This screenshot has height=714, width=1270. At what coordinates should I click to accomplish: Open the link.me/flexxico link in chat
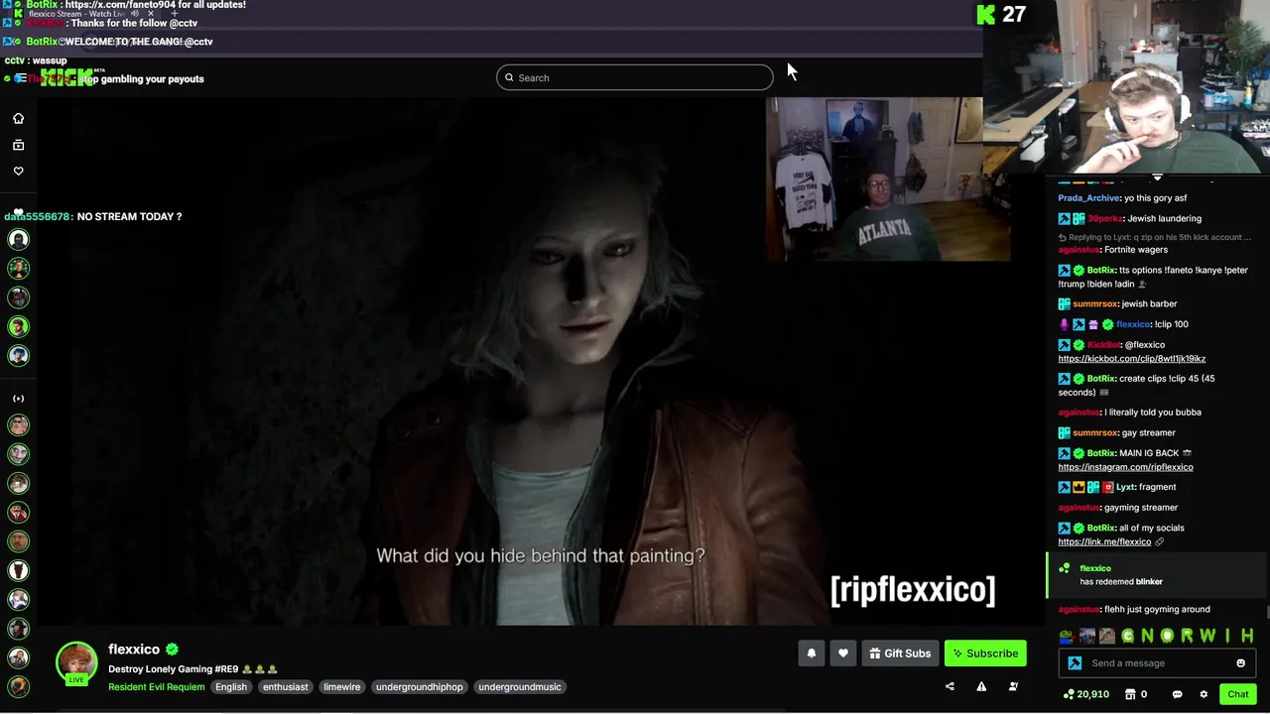click(1104, 542)
